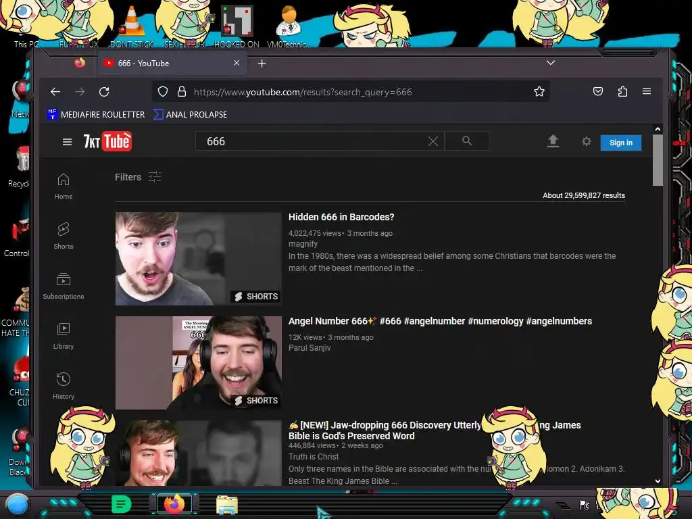This screenshot has height=519, width=692.
Task: Open History in the sidebar
Action: [x=63, y=386]
